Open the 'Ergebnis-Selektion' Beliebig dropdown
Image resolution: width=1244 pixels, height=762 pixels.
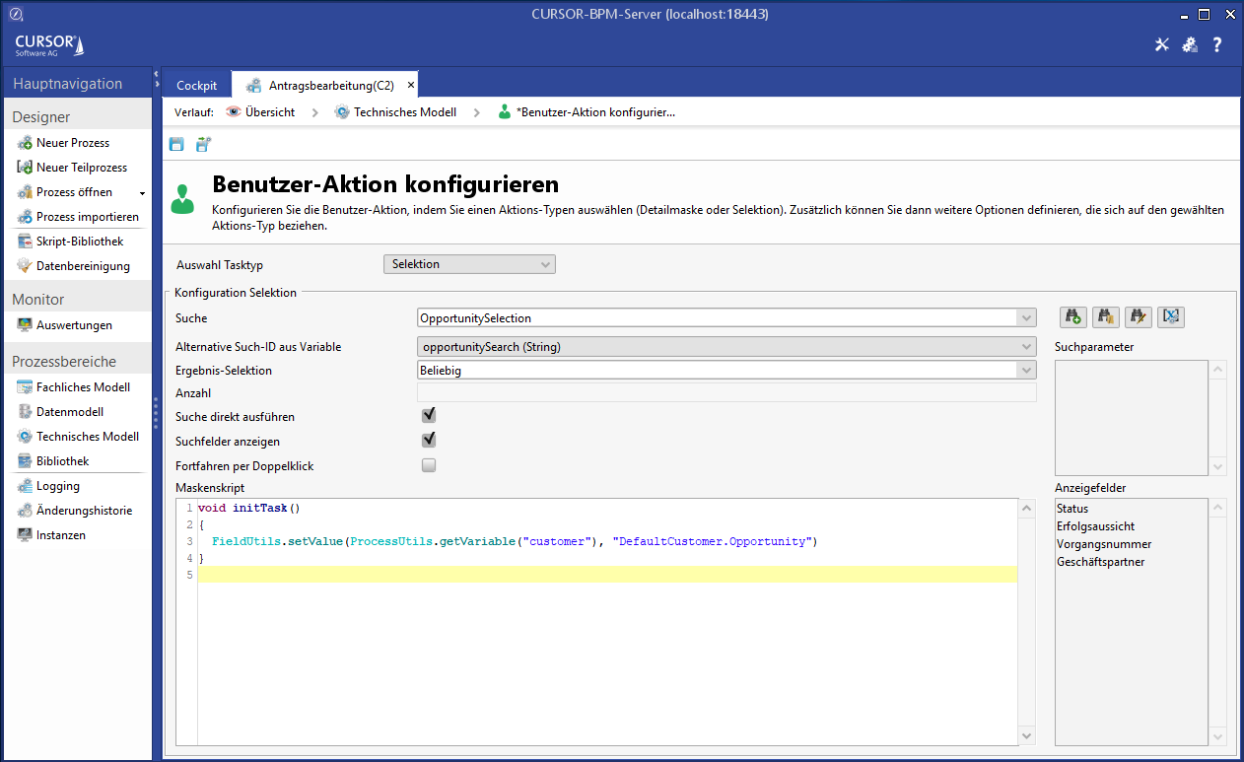click(1026, 371)
